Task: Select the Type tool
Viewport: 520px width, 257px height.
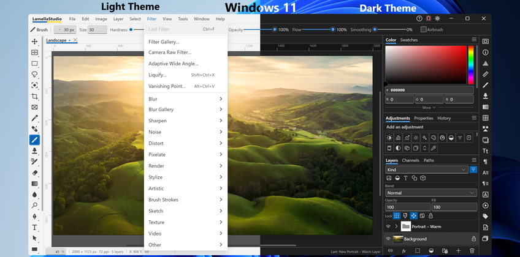Action: pos(34,227)
